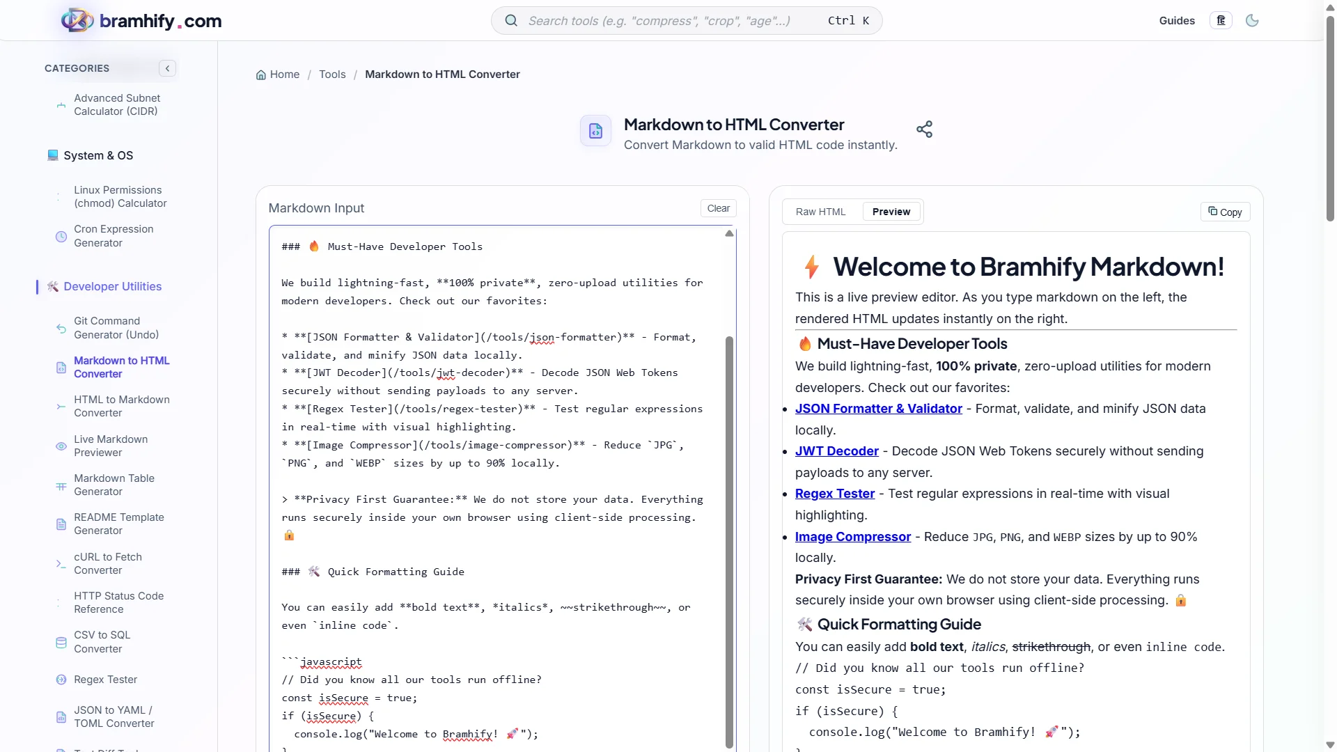Open Advanced Subnet Calculator (CIDR)
1337x752 pixels.
[117, 105]
